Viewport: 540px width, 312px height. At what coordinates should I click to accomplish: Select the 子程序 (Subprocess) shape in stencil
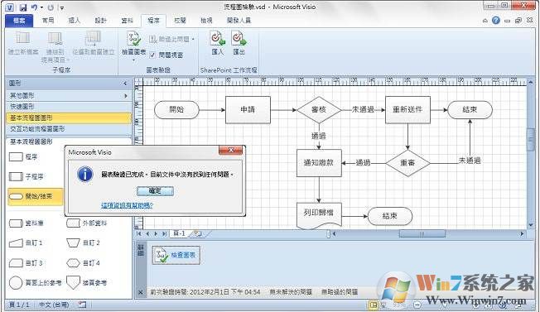pos(27,177)
